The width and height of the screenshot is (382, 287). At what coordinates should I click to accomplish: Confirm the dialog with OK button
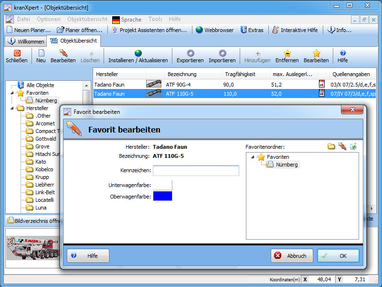click(338, 256)
